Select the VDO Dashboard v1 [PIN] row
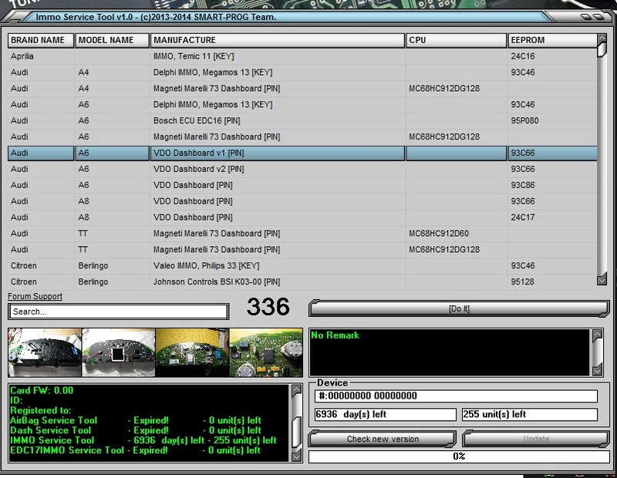The height and width of the screenshot is (478, 617). click(x=302, y=153)
